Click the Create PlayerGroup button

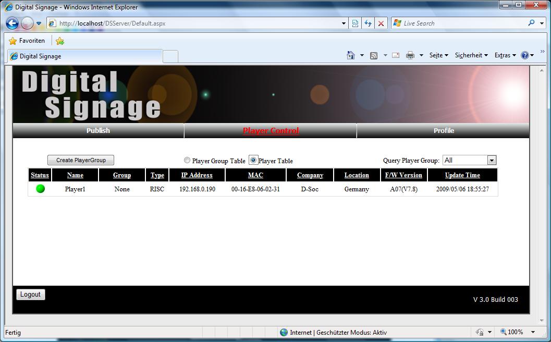point(81,160)
